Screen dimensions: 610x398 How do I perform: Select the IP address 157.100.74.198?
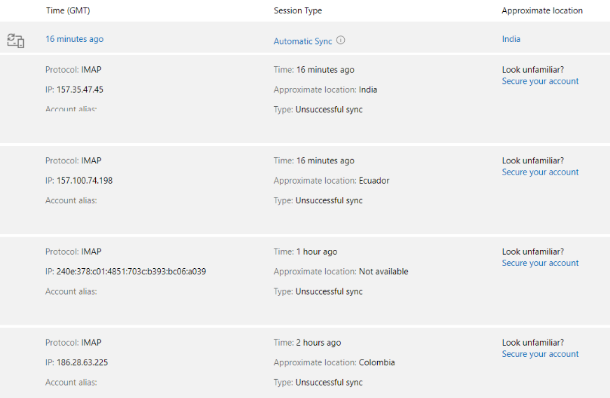[x=85, y=181]
